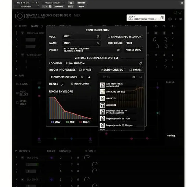Click the checkmark icon at top right
Viewport: 187px width, 187px height.
point(180,13)
